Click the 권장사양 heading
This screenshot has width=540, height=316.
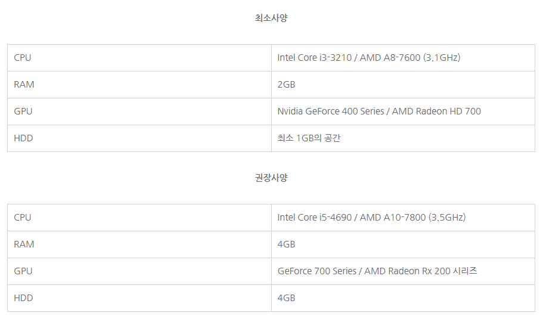(271, 178)
